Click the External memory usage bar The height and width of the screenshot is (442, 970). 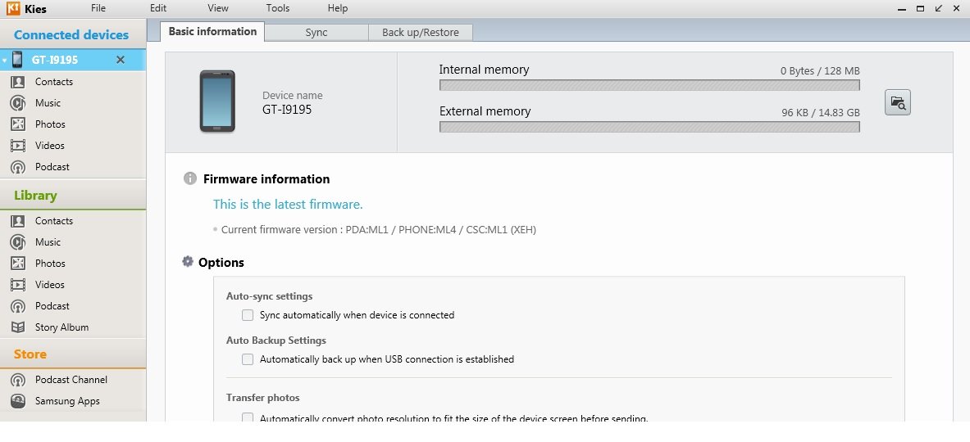[649, 127]
